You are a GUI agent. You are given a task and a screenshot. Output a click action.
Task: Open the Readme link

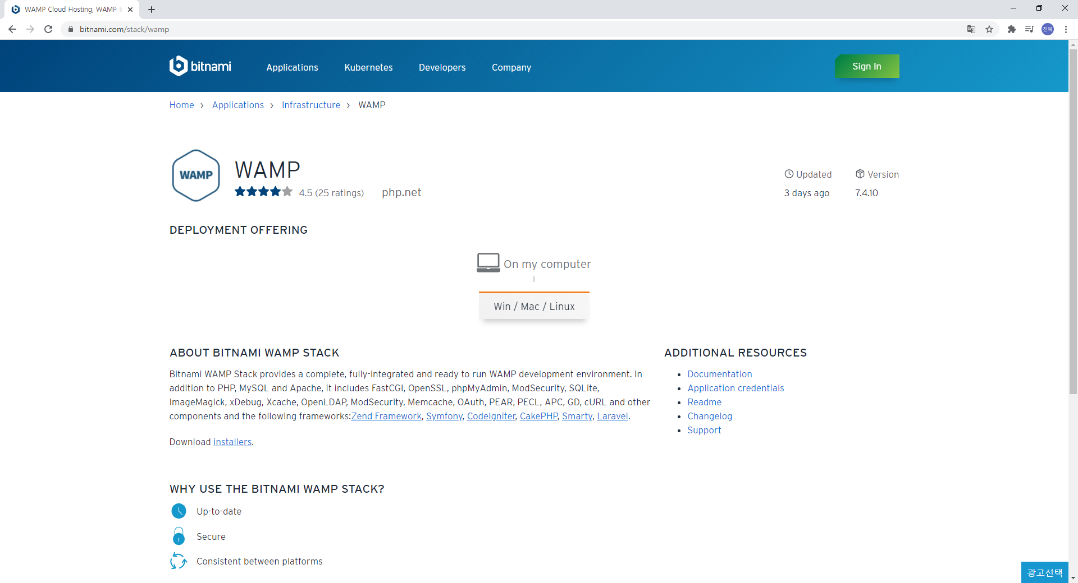pos(704,402)
